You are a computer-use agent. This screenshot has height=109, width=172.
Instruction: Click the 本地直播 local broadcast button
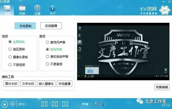tap(64, 84)
